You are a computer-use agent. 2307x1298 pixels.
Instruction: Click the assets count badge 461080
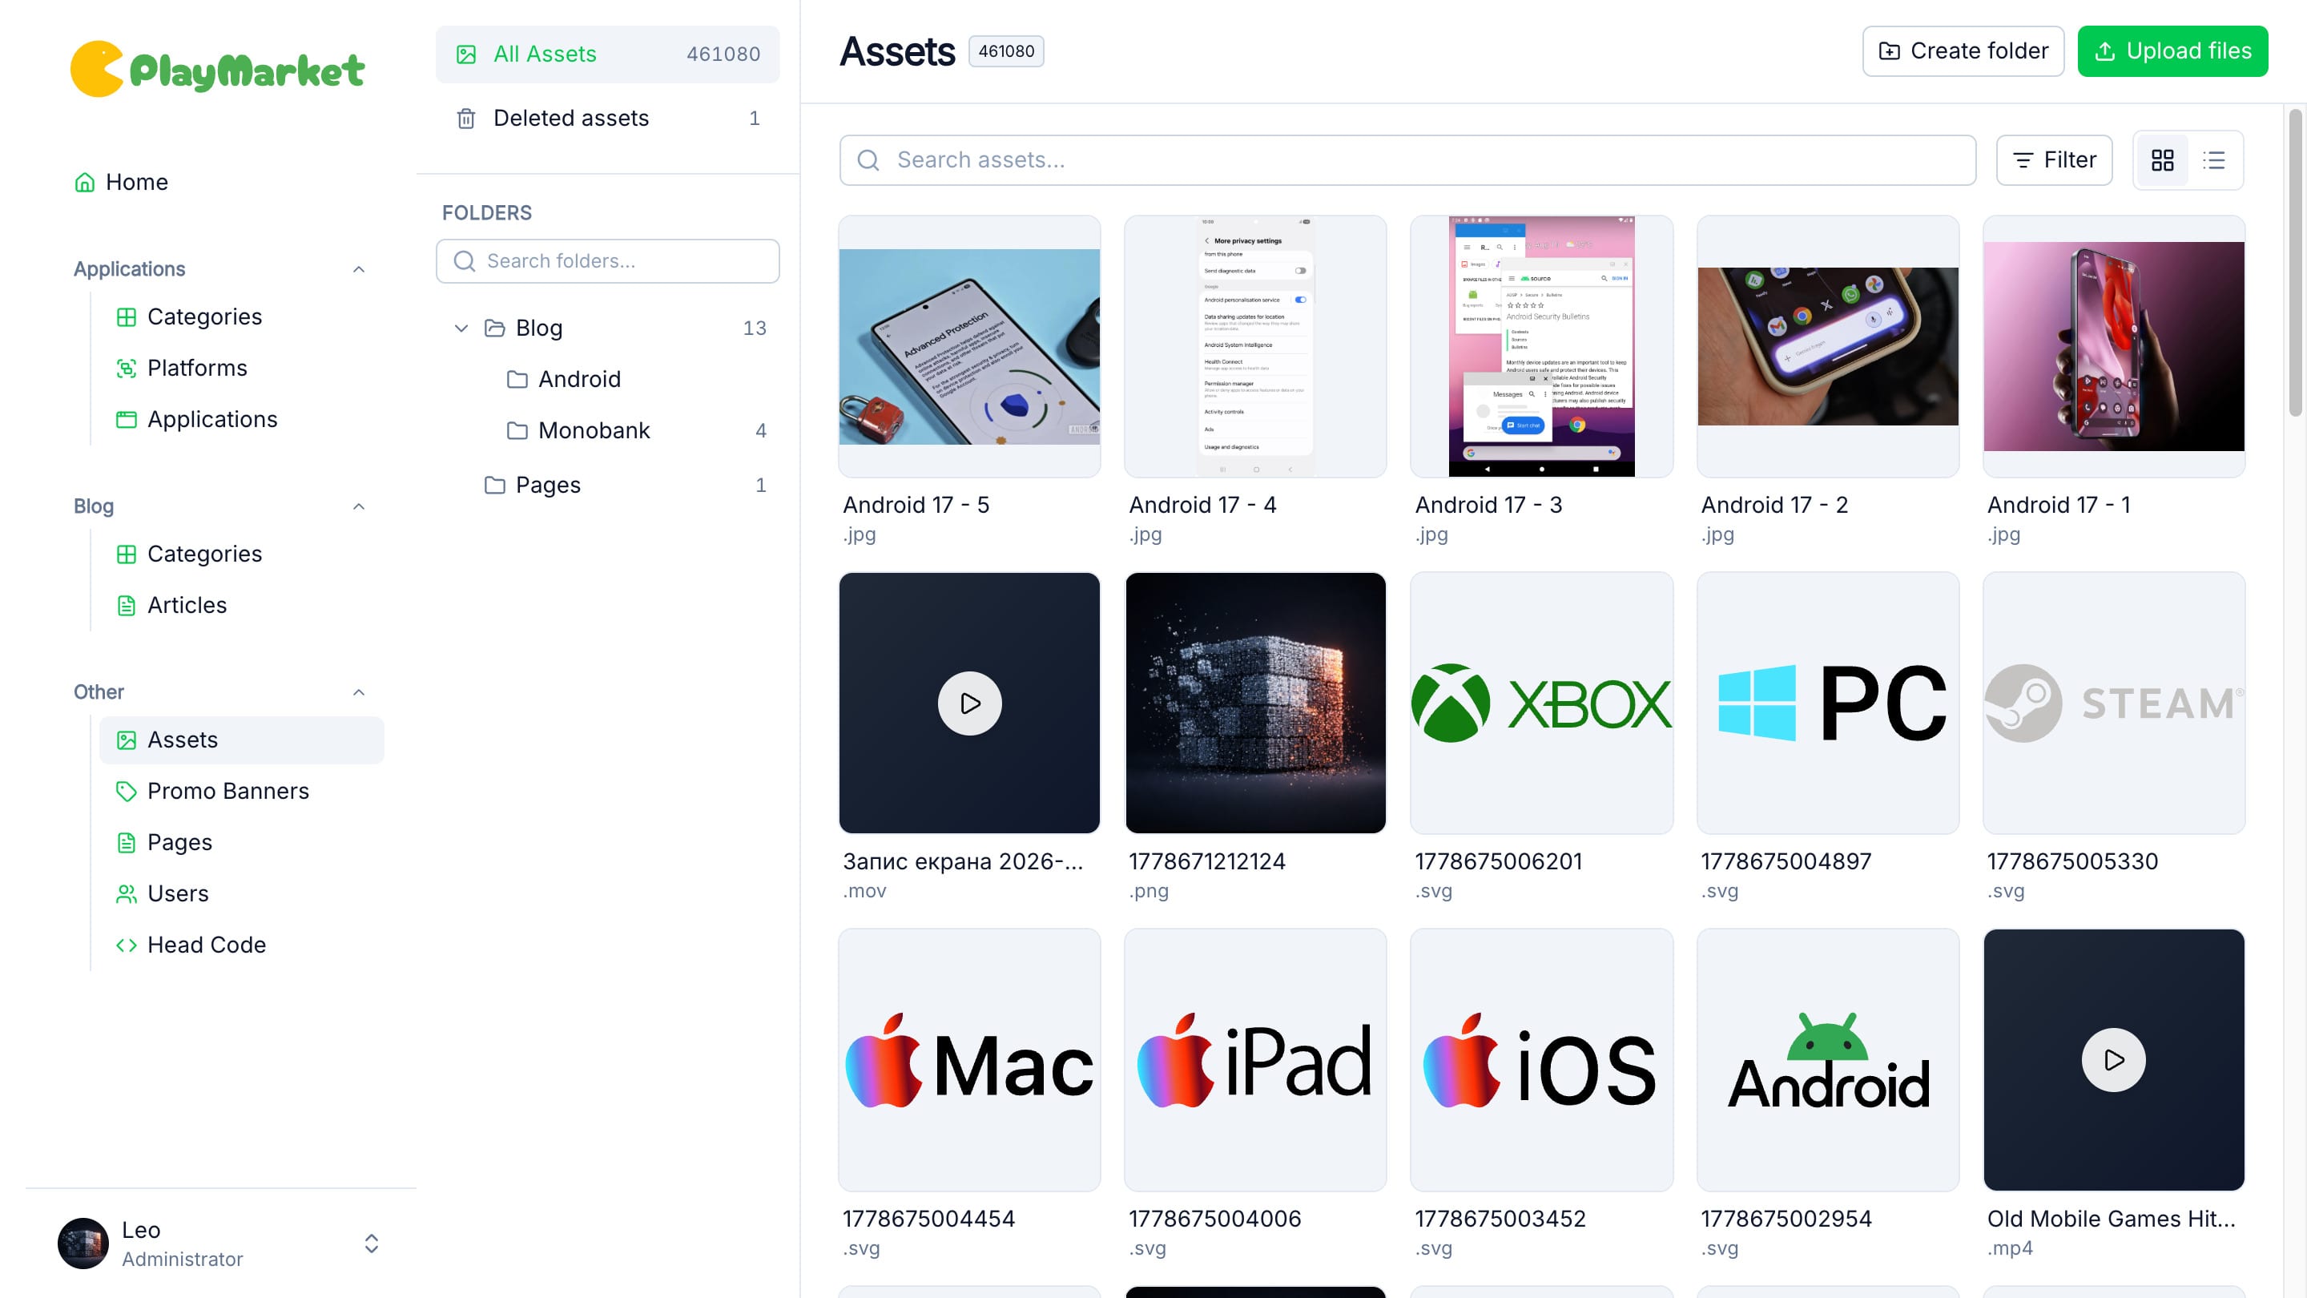click(1006, 51)
